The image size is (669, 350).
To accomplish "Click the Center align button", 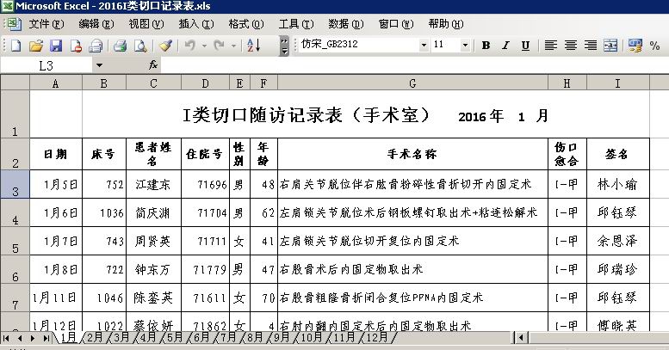I will tap(569, 45).
